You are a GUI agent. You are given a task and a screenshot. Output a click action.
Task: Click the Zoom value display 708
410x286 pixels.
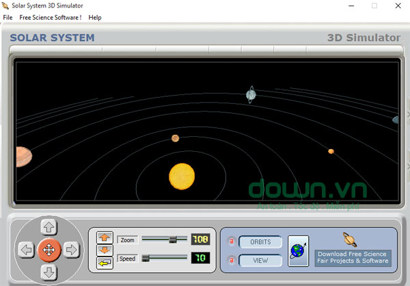pyautogui.click(x=200, y=239)
